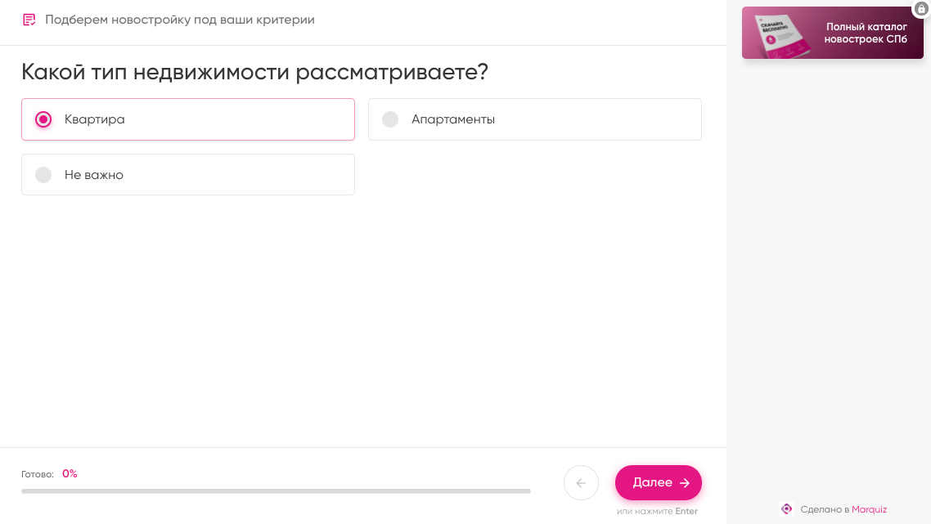Open the Marquiz link in the footer

click(869, 508)
